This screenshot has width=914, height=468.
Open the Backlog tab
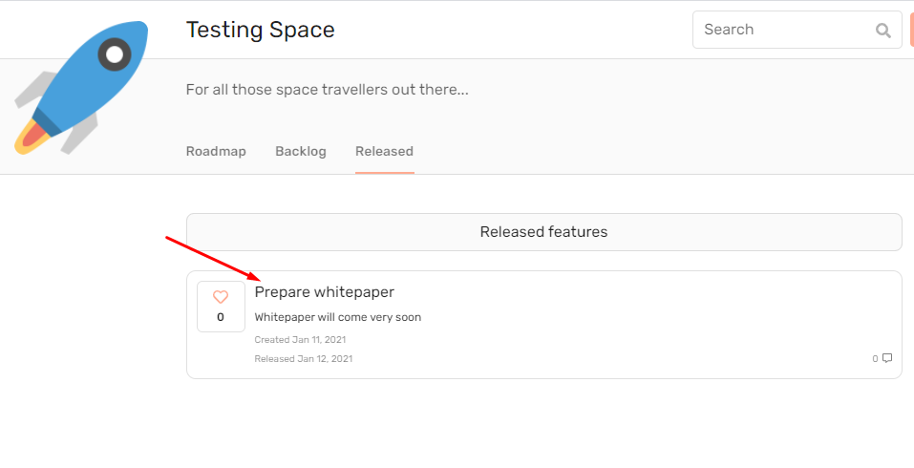[301, 152]
